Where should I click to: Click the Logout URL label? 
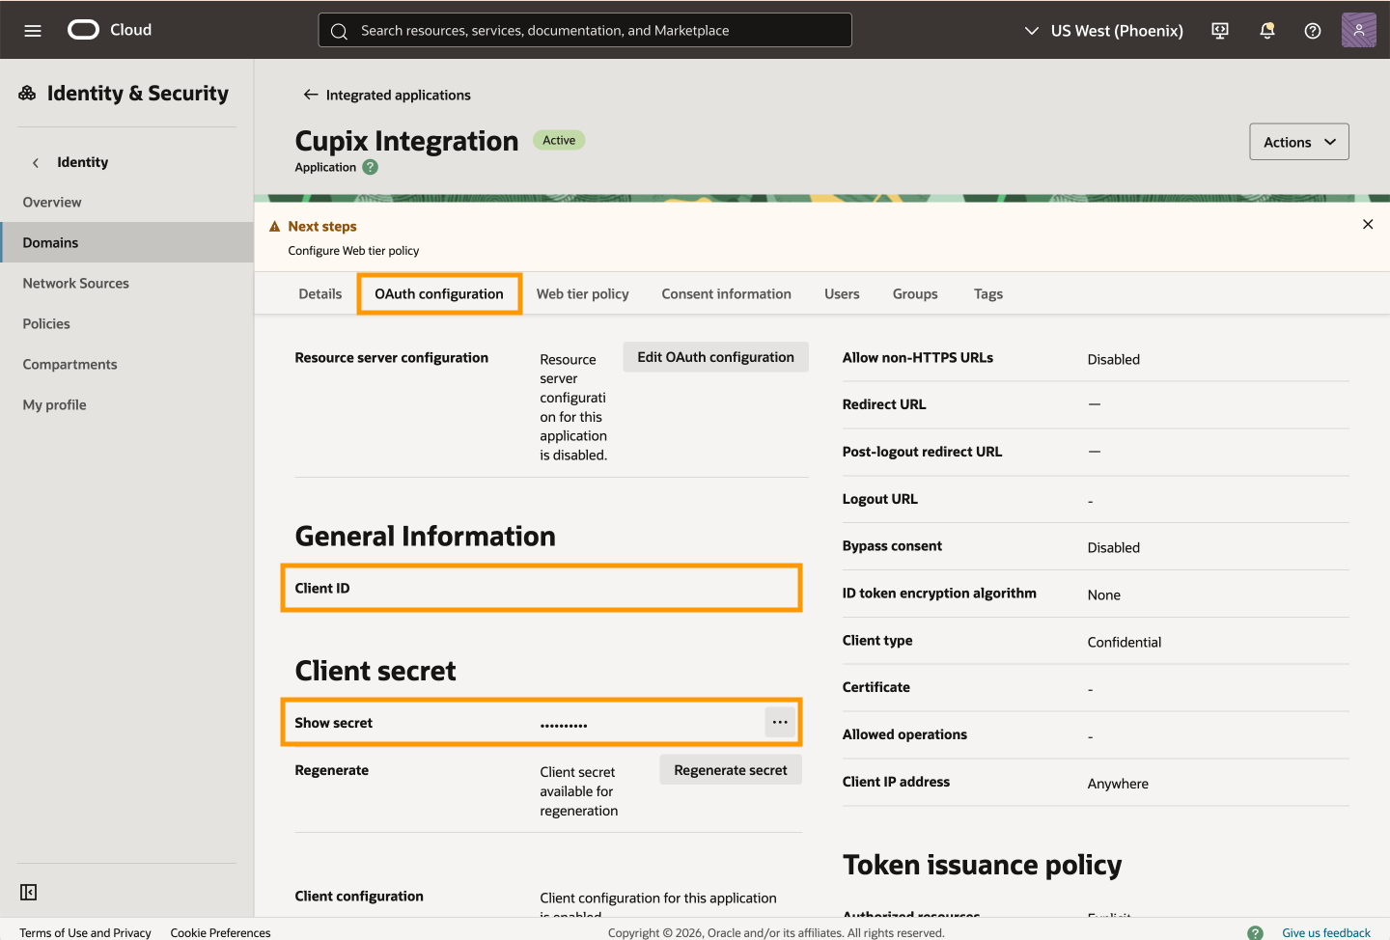(x=880, y=499)
